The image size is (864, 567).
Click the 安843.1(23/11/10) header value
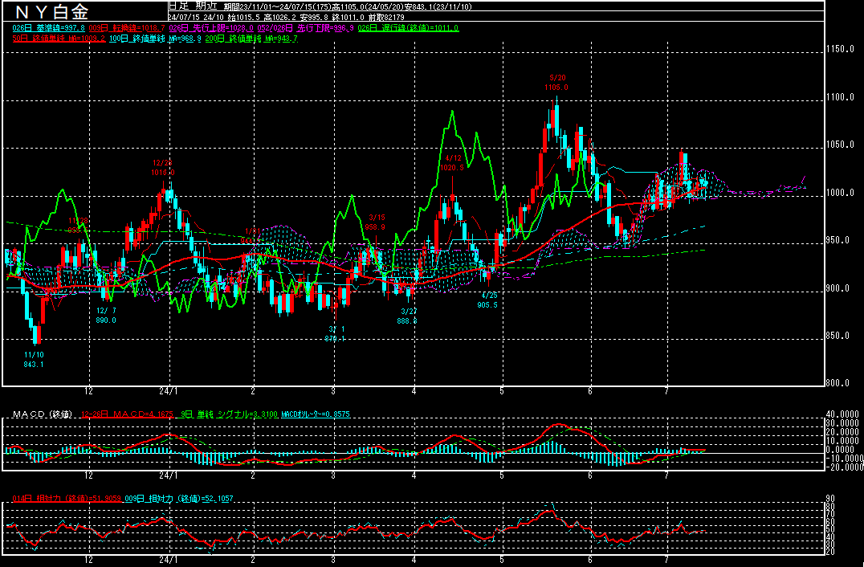point(438,7)
